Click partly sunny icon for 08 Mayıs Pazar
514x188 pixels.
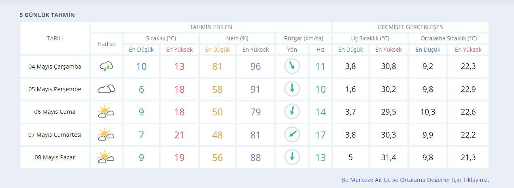pyautogui.click(x=106, y=157)
